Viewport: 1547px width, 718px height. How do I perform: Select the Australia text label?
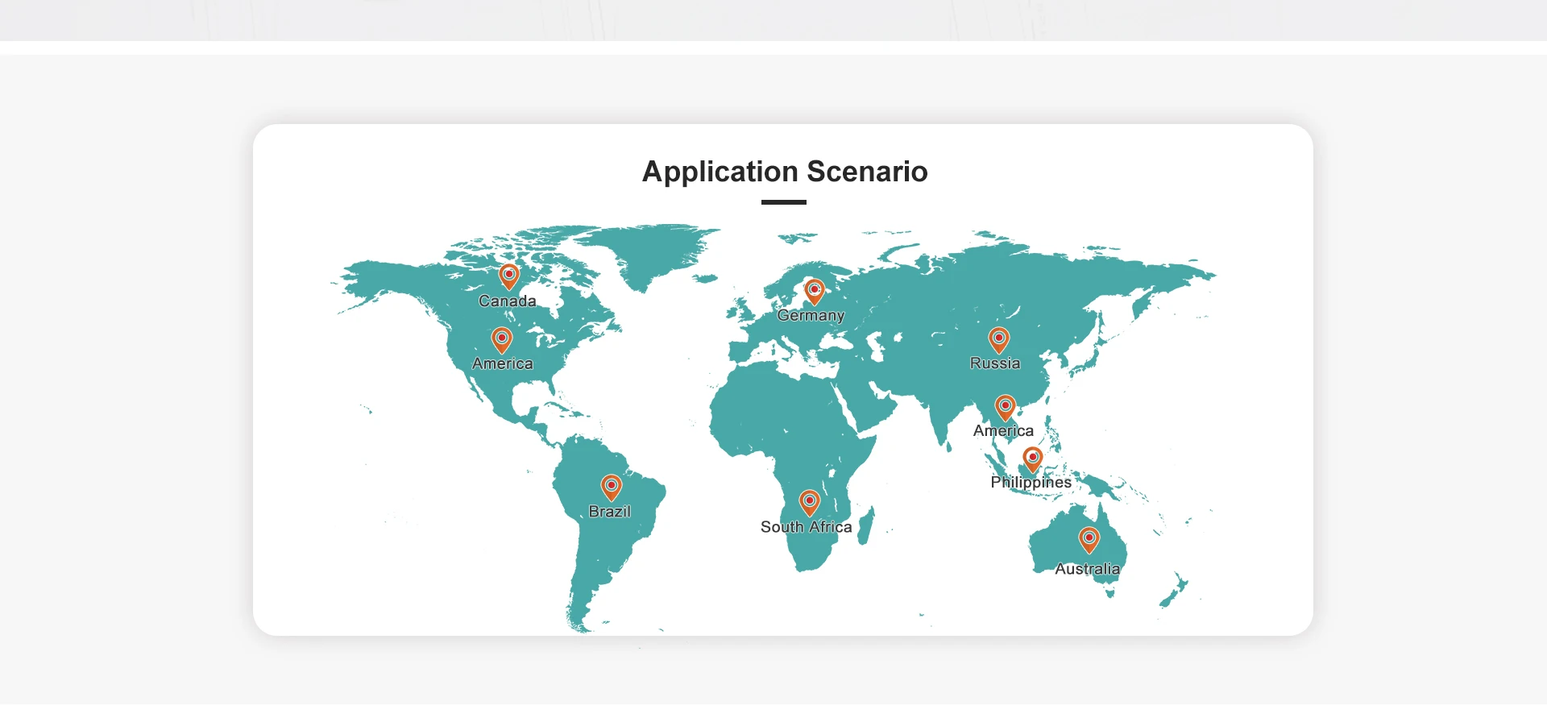pos(1087,569)
